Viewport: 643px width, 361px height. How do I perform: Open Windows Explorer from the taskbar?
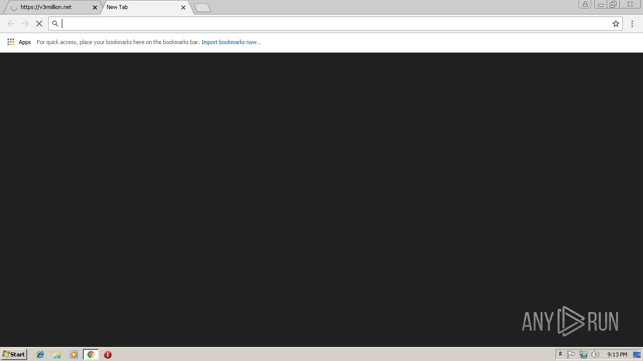coord(57,354)
